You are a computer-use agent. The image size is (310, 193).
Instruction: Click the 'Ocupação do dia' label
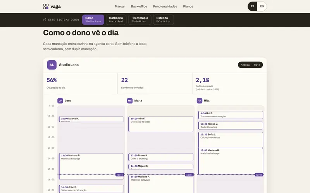coord(56,88)
